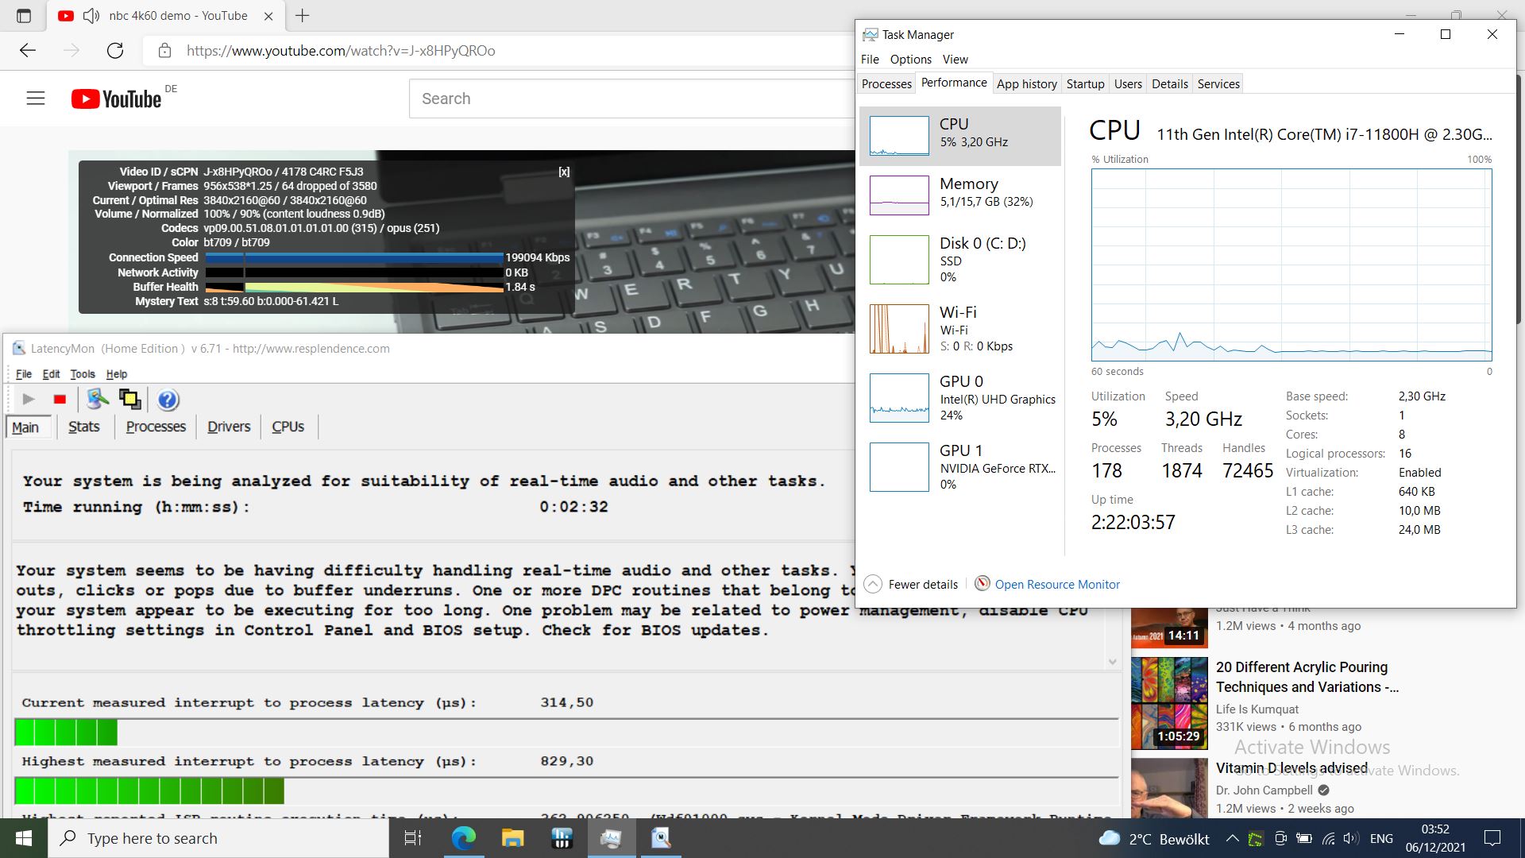The width and height of the screenshot is (1525, 858).
Task: Select Memory item in Task Manager sidebar
Action: point(959,195)
